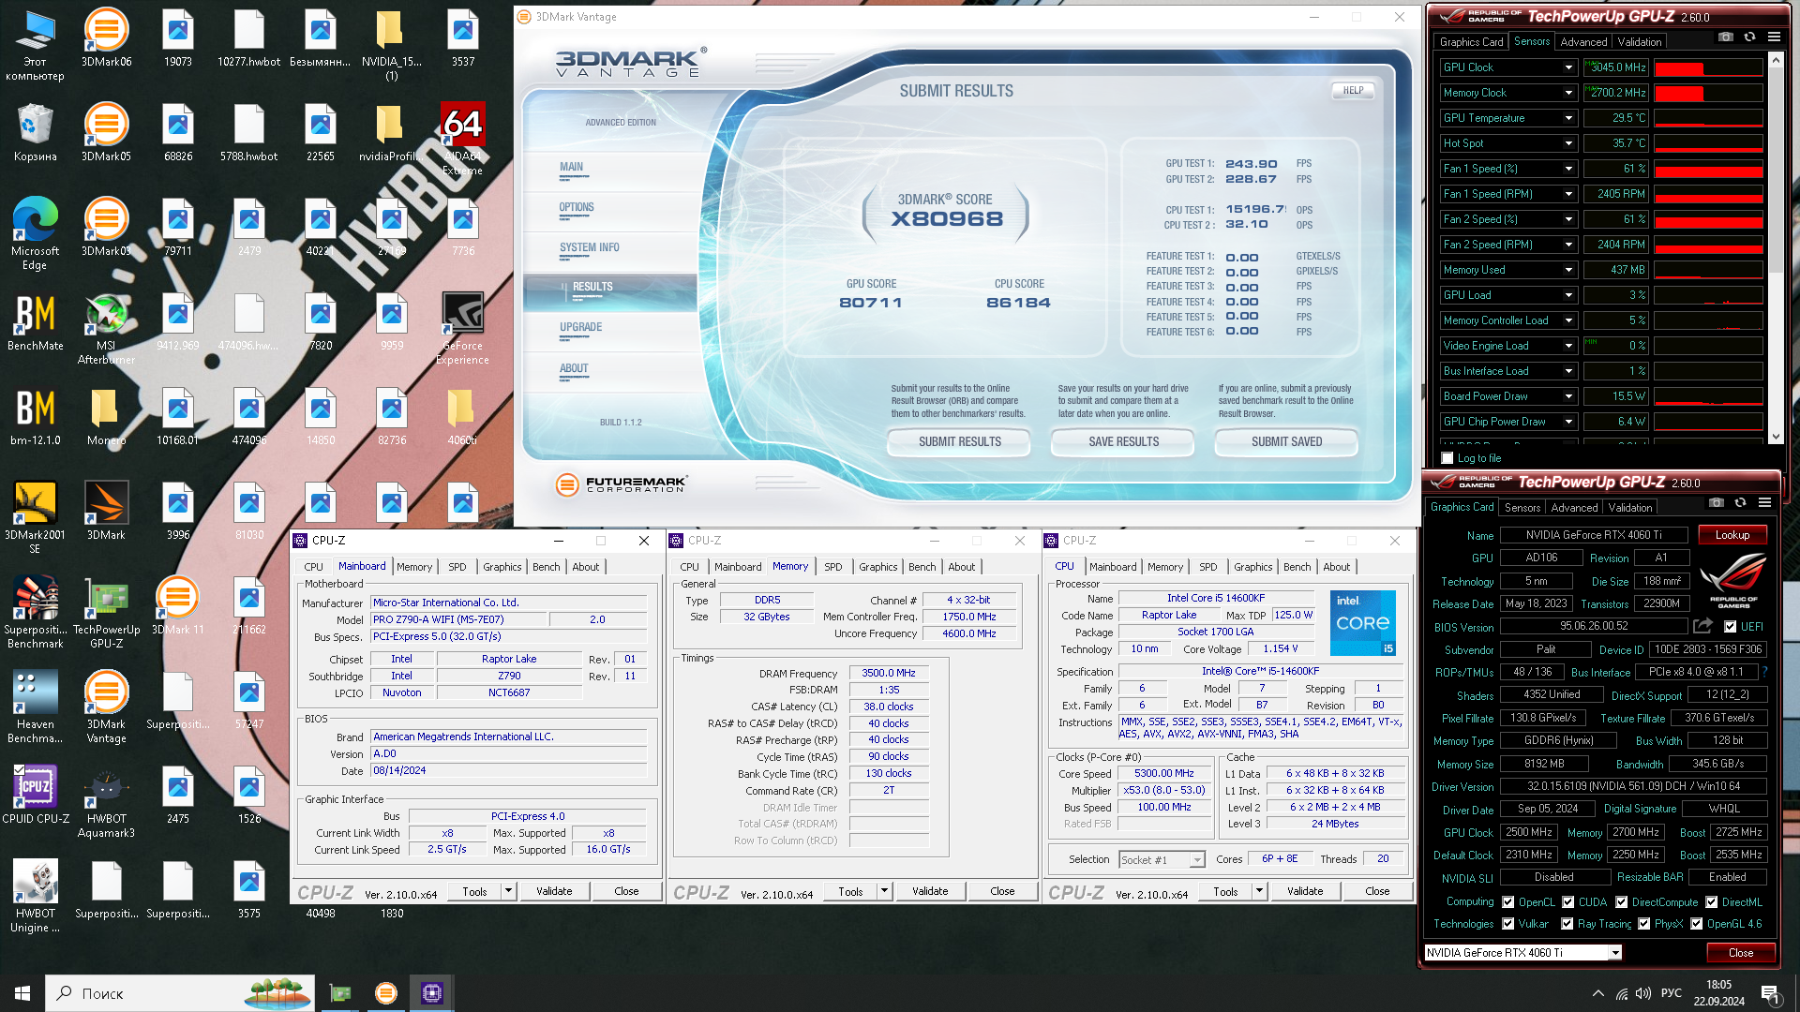Click GPU Clock sensor graph
This screenshot has height=1012, width=1800.
(1708, 67)
